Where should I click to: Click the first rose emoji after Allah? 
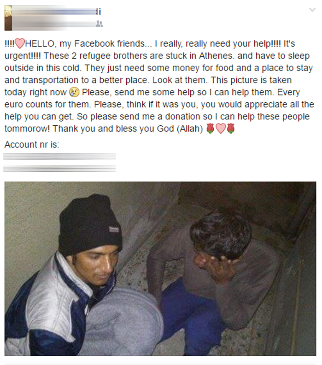pos(210,129)
